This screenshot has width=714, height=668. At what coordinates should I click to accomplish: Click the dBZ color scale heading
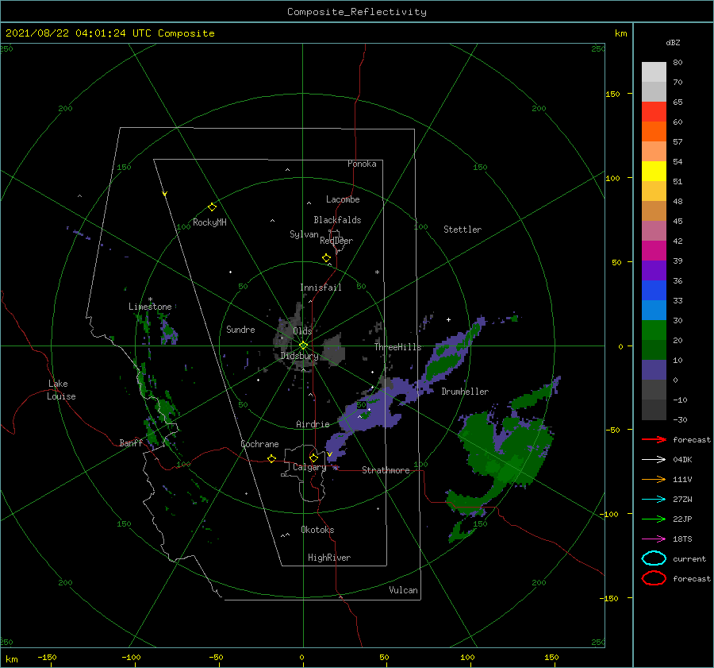(x=673, y=42)
